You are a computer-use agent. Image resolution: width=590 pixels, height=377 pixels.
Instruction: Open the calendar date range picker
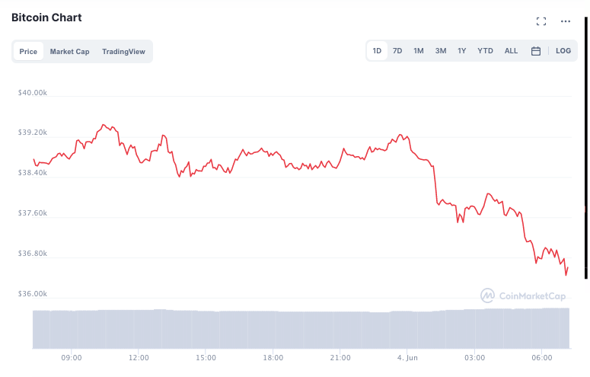(x=536, y=51)
